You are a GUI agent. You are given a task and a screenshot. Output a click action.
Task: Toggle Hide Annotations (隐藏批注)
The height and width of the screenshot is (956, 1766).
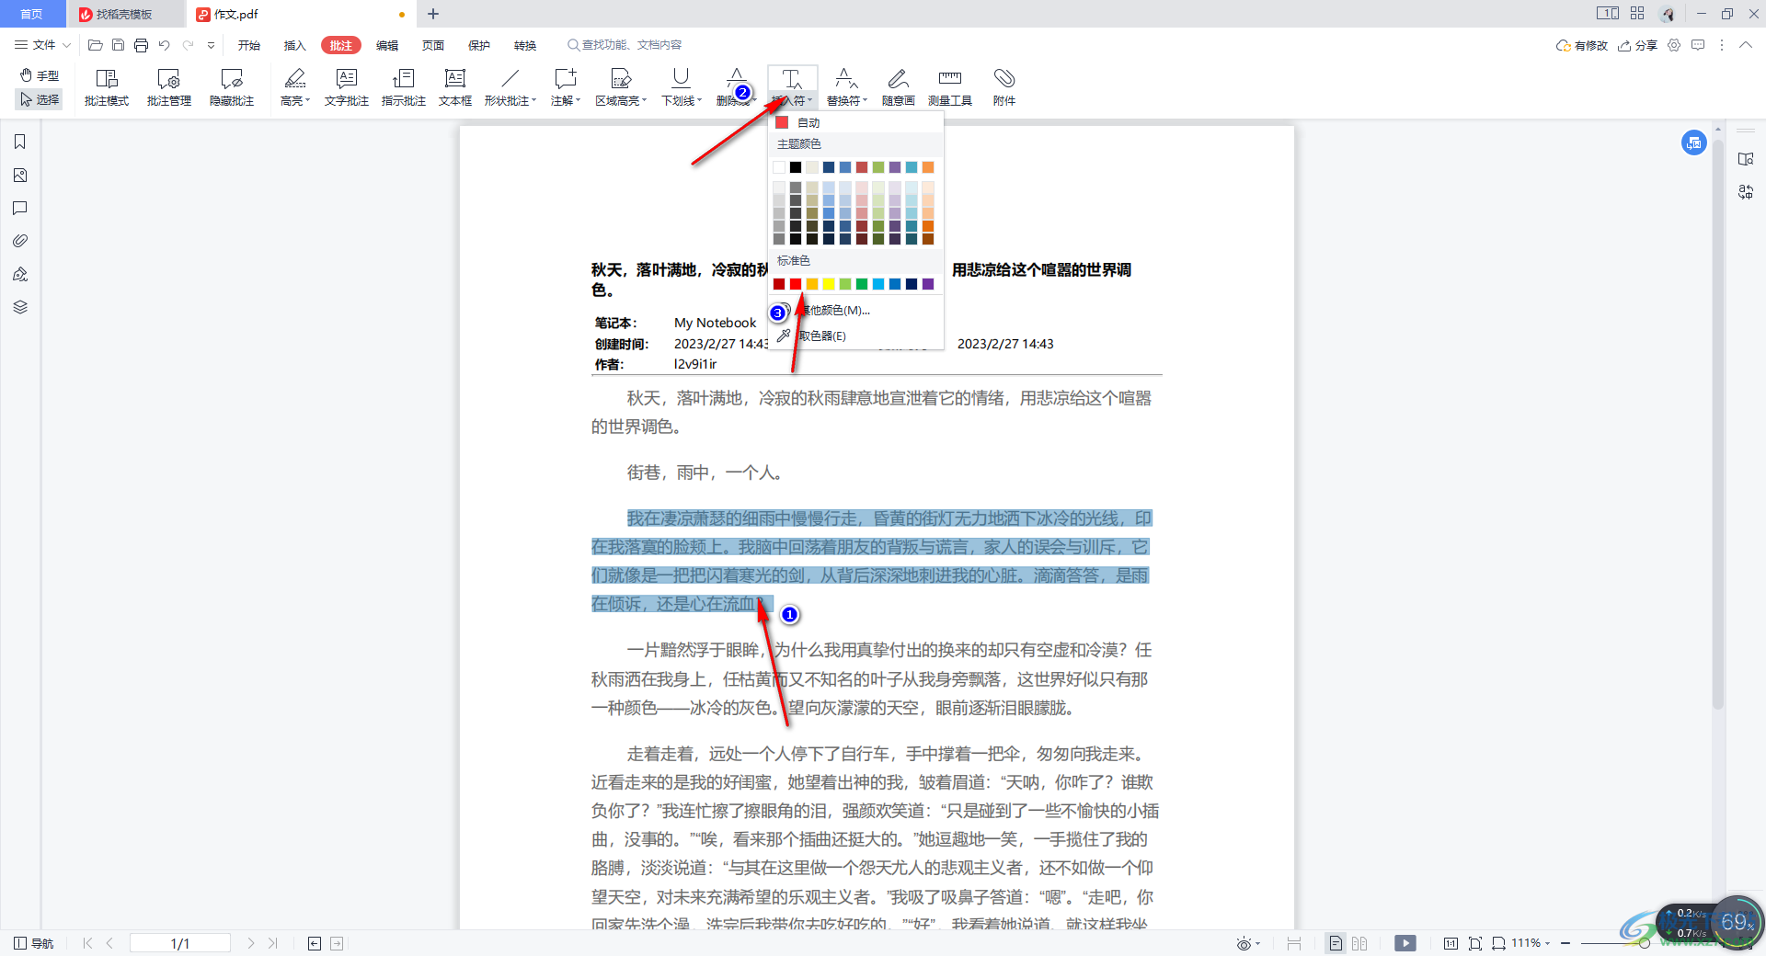click(x=232, y=87)
